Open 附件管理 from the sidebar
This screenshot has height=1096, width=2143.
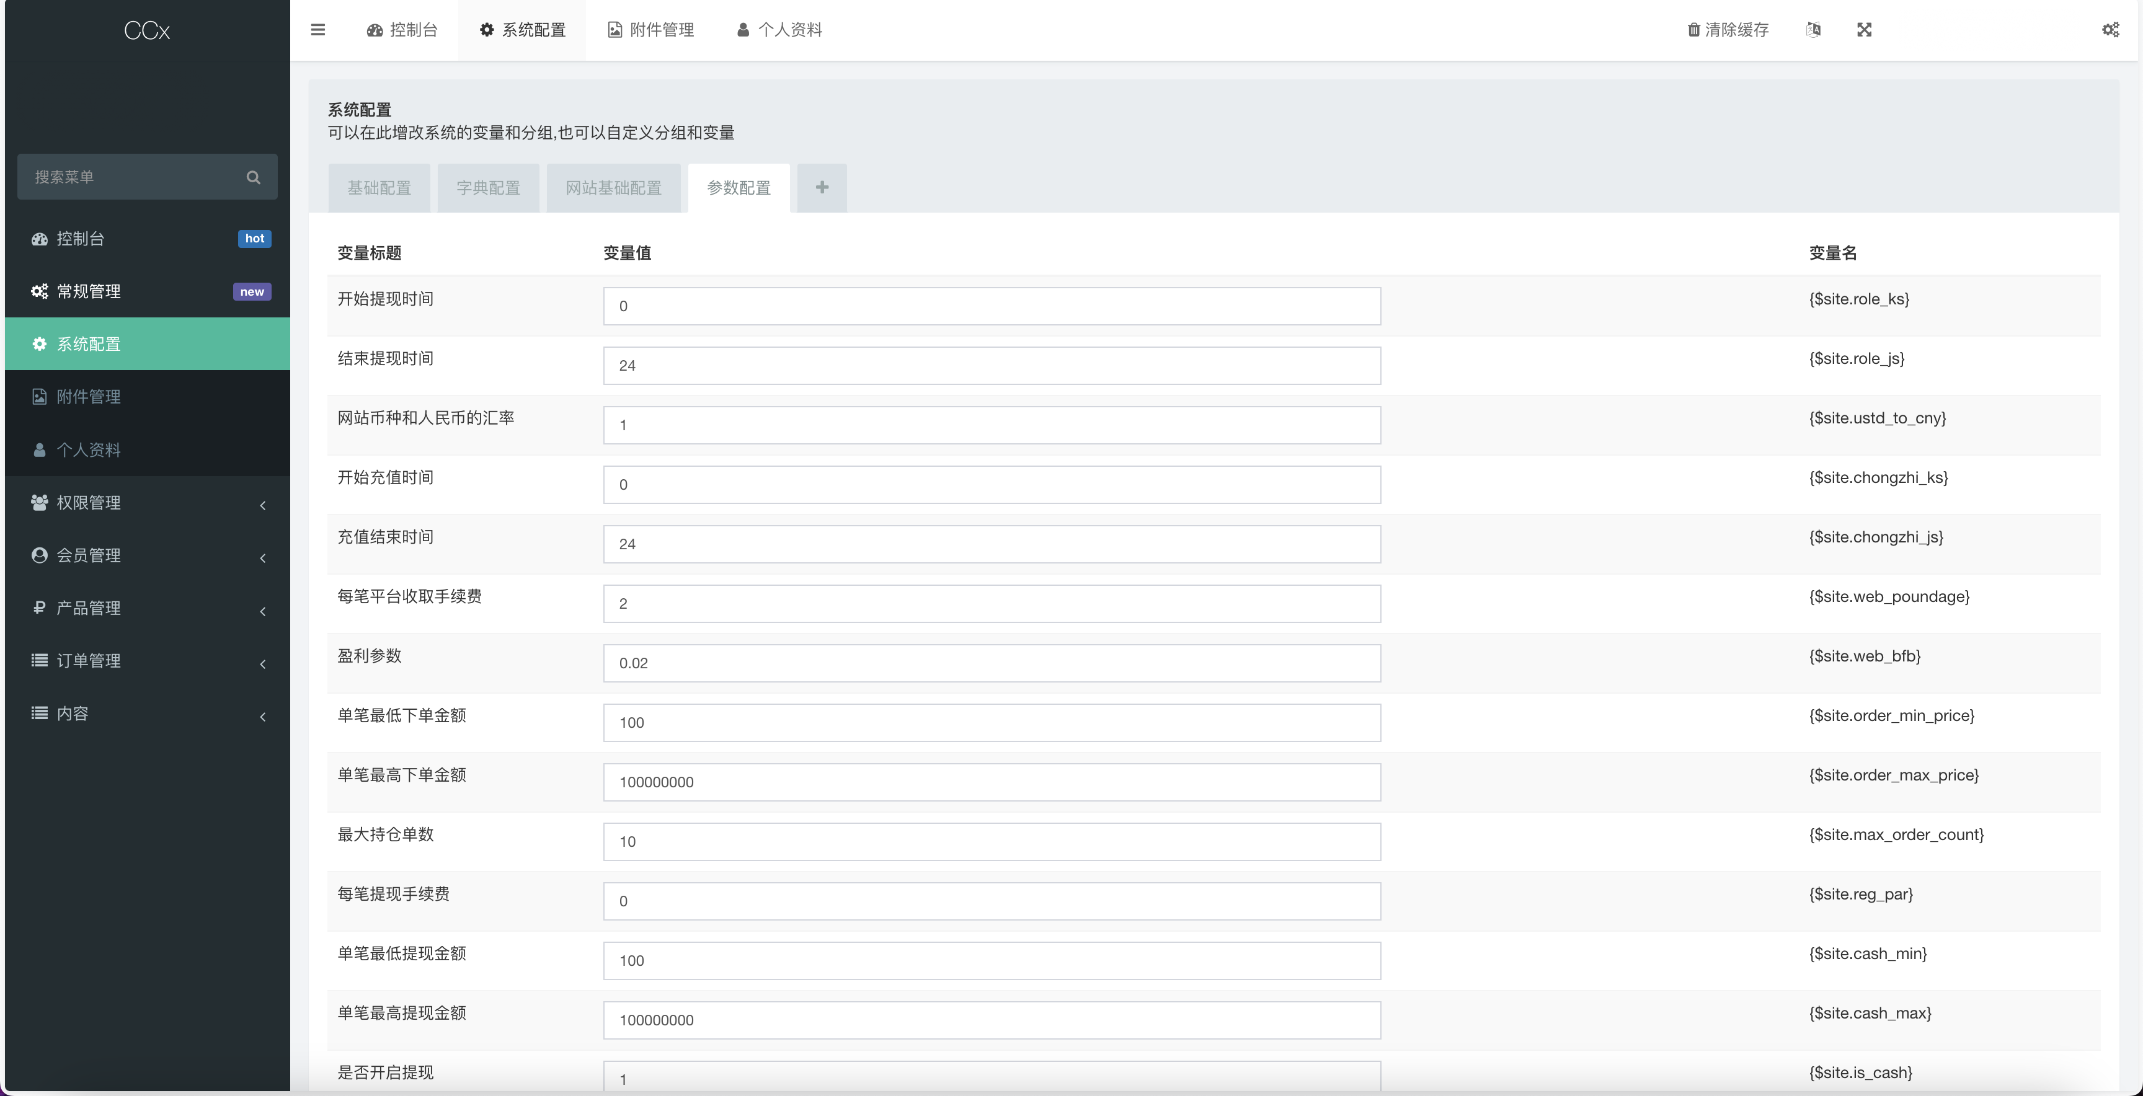click(x=87, y=397)
